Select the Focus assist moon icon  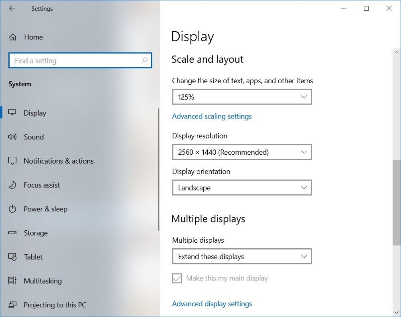12,185
